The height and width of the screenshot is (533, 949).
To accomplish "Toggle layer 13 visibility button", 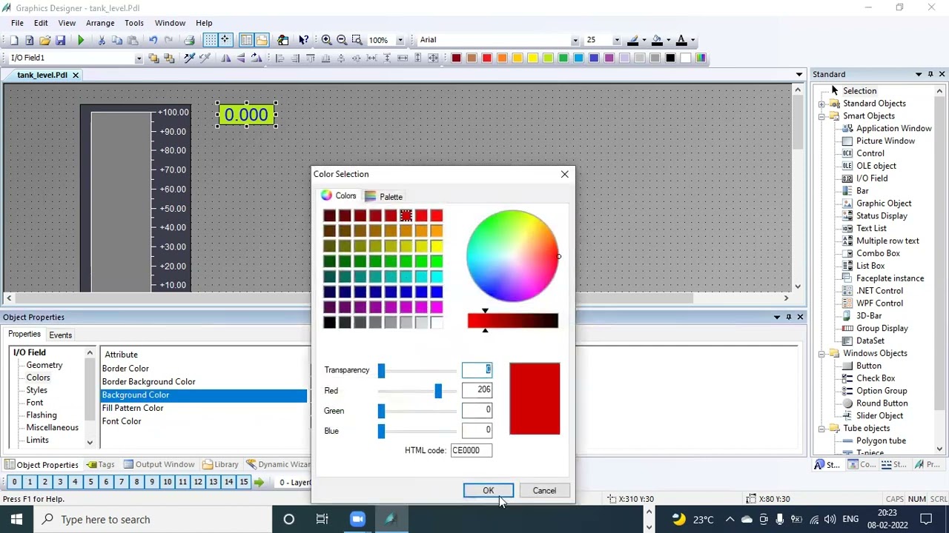I will [x=214, y=483].
